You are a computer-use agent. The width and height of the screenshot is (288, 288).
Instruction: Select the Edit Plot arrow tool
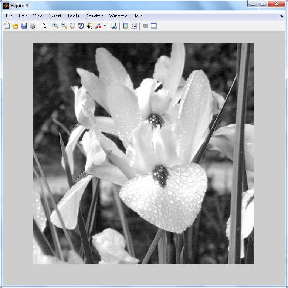(x=44, y=26)
